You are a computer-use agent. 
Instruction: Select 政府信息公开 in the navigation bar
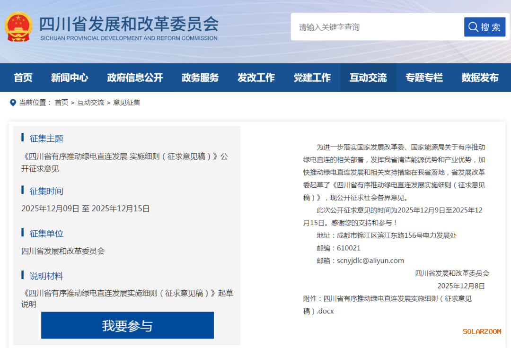[135, 78]
